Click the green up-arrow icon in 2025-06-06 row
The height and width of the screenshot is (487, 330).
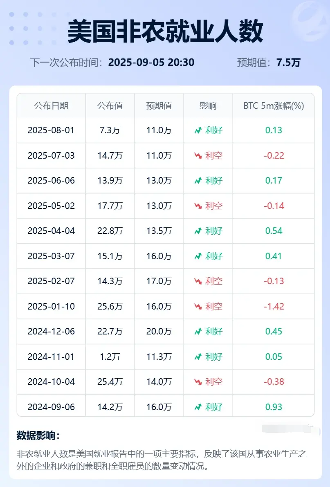coord(198,181)
